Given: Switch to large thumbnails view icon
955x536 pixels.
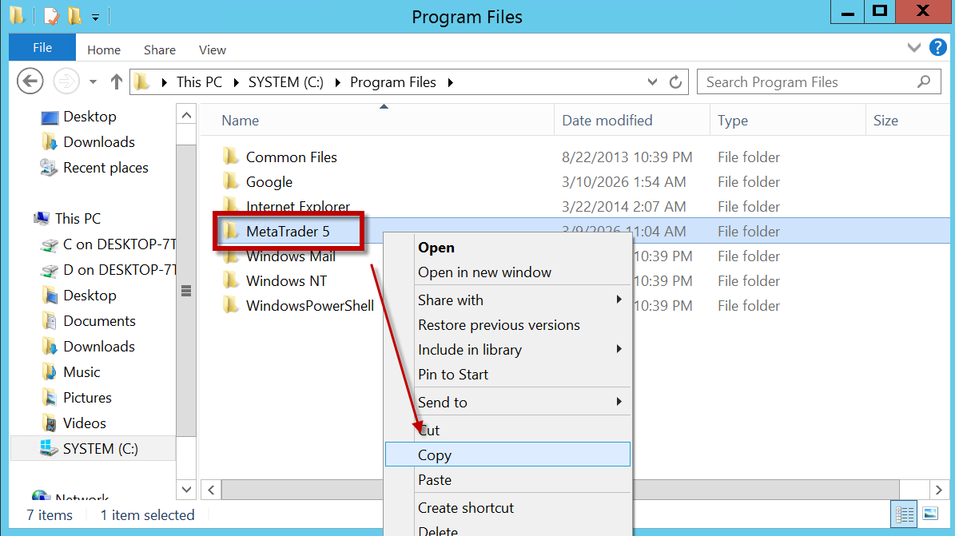Looking at the screenshot, I should pyautogui.click(x=930, y=514).
